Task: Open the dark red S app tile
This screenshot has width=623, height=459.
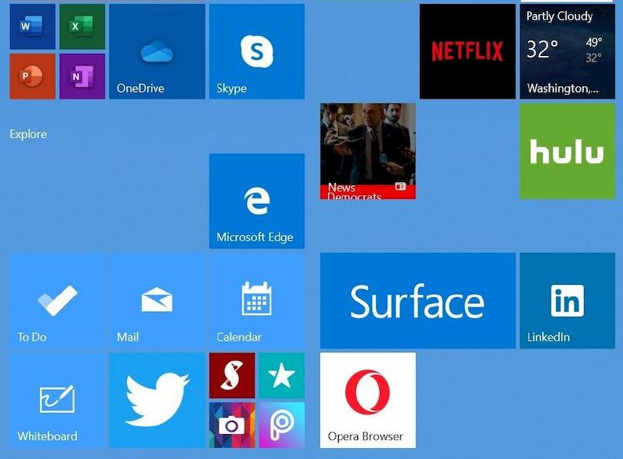Action: pos(232,376)
